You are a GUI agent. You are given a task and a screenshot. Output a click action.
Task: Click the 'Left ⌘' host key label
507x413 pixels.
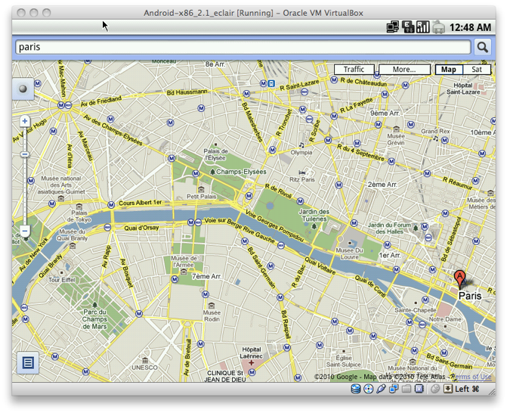467,389
